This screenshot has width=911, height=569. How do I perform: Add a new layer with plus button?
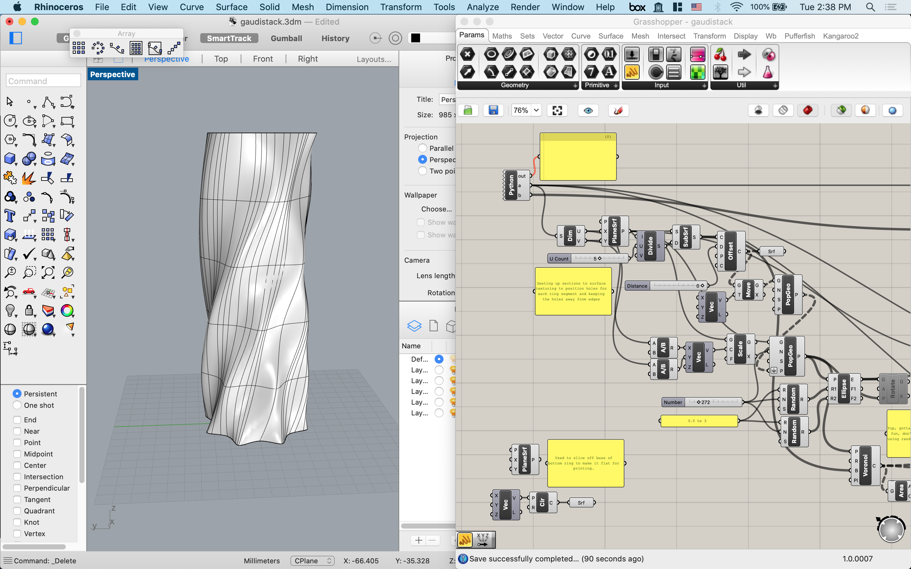418,541
